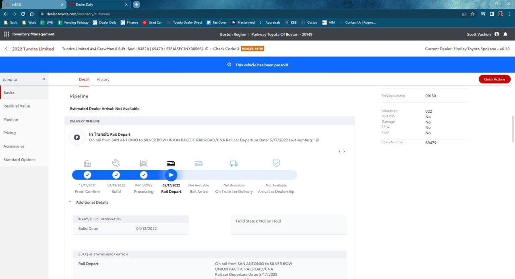
Task: Click the 2022 Tundra Limited title link
Action: click(33, 49)
